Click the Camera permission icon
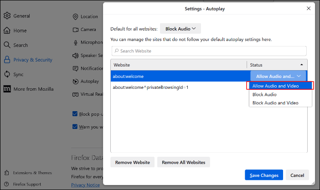 76,30
